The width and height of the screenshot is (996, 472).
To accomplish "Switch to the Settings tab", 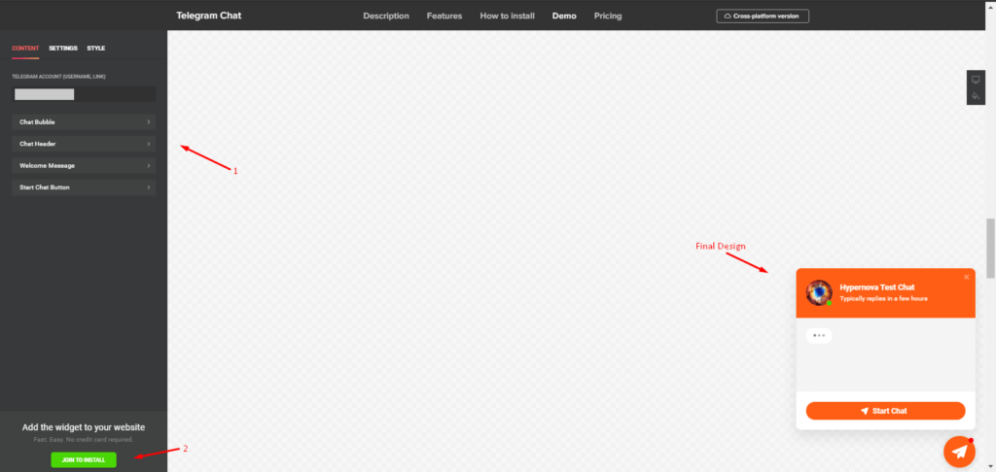I will click(63, 48).
